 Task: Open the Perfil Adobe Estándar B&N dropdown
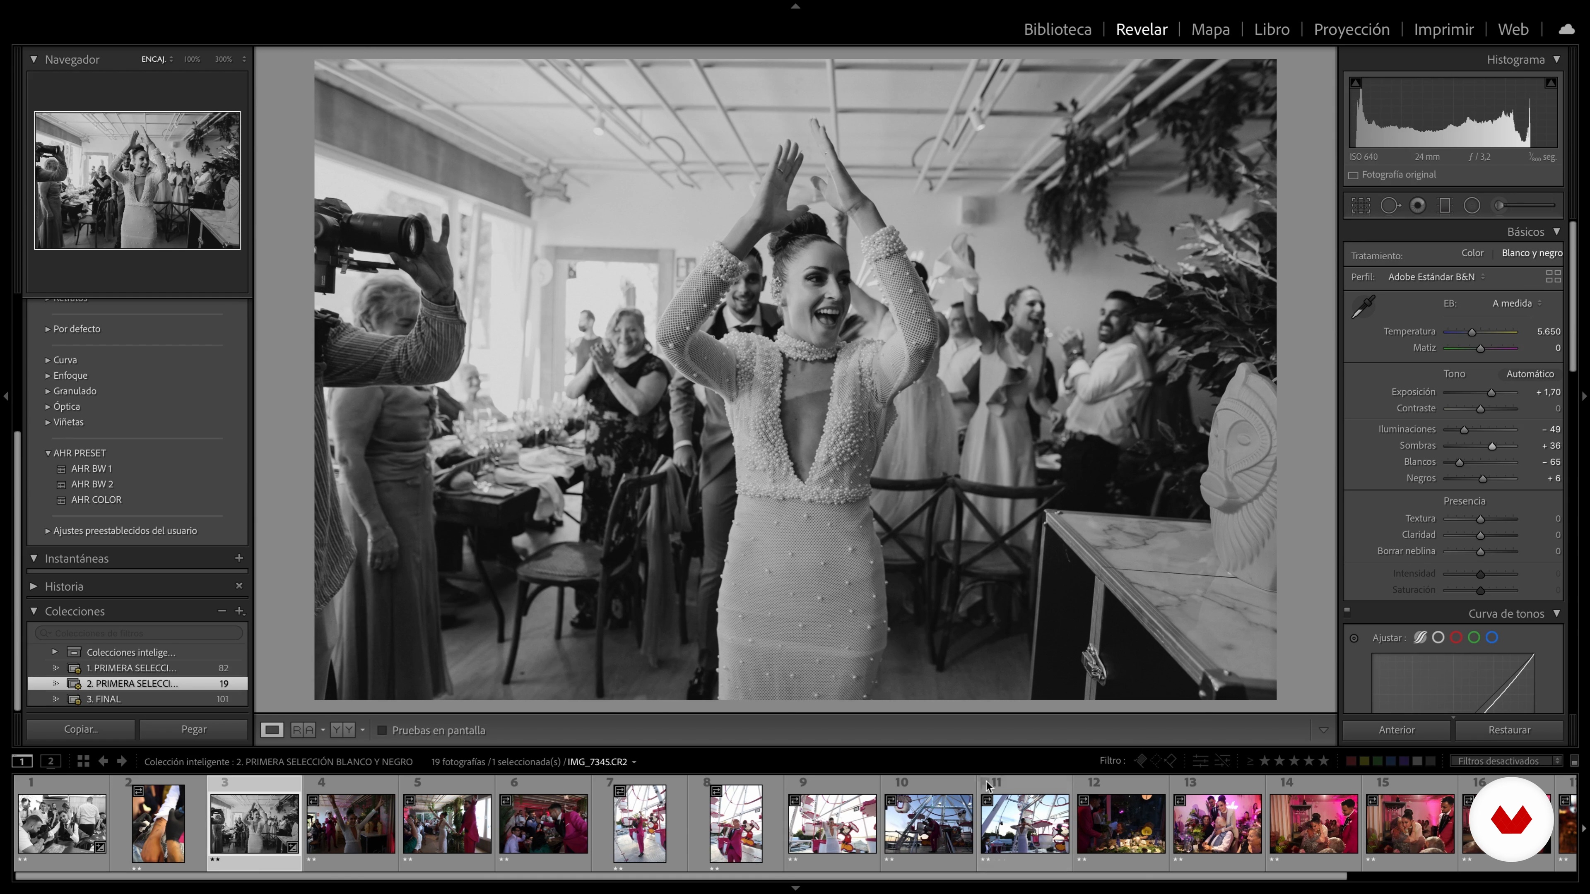coord(1436,276)
